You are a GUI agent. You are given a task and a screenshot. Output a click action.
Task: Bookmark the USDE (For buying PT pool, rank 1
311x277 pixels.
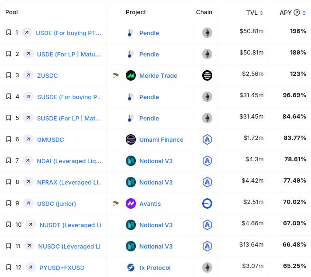pyautogui.click(x=9, y=32)
